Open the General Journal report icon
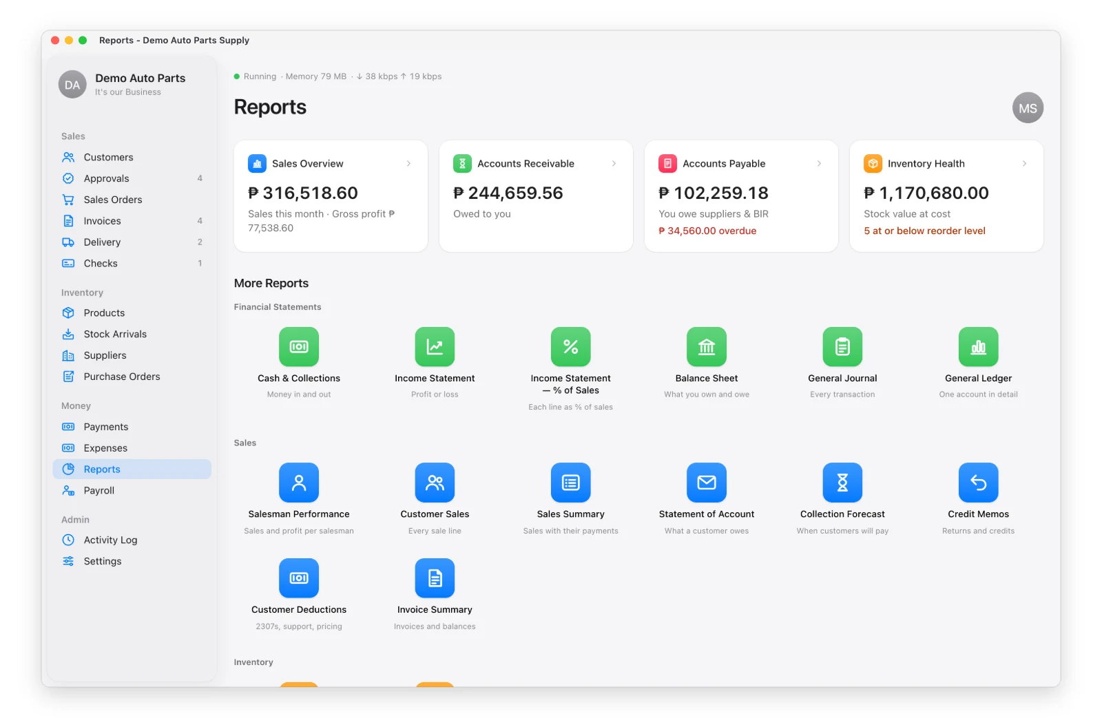Image resolution: width=1102 pixels, height=718 pixels. [842, 346]
